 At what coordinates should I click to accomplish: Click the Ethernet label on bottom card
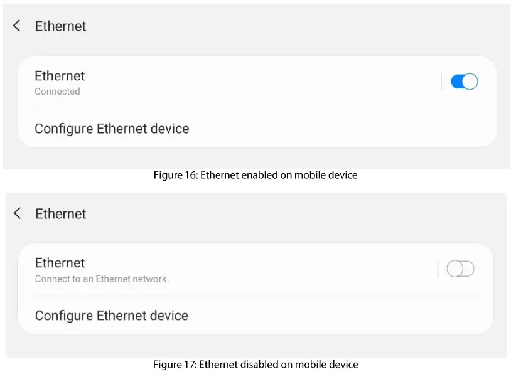pos(60,263)
